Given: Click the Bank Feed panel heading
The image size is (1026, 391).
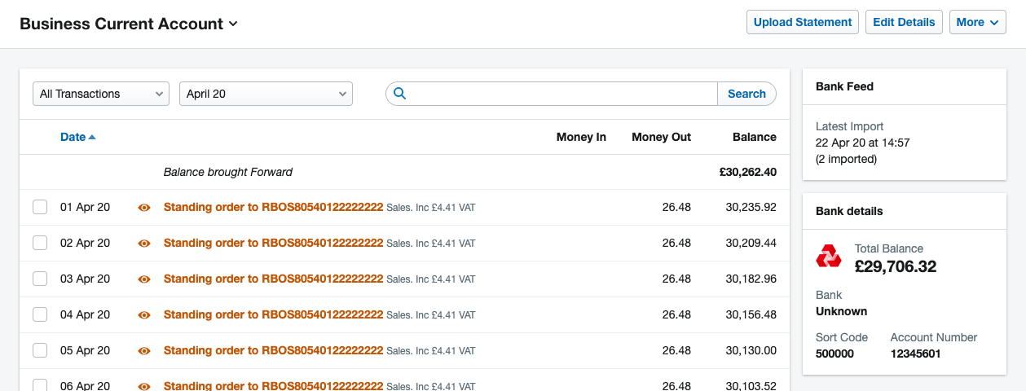Looking at the screenshot, I should [844, 86].
